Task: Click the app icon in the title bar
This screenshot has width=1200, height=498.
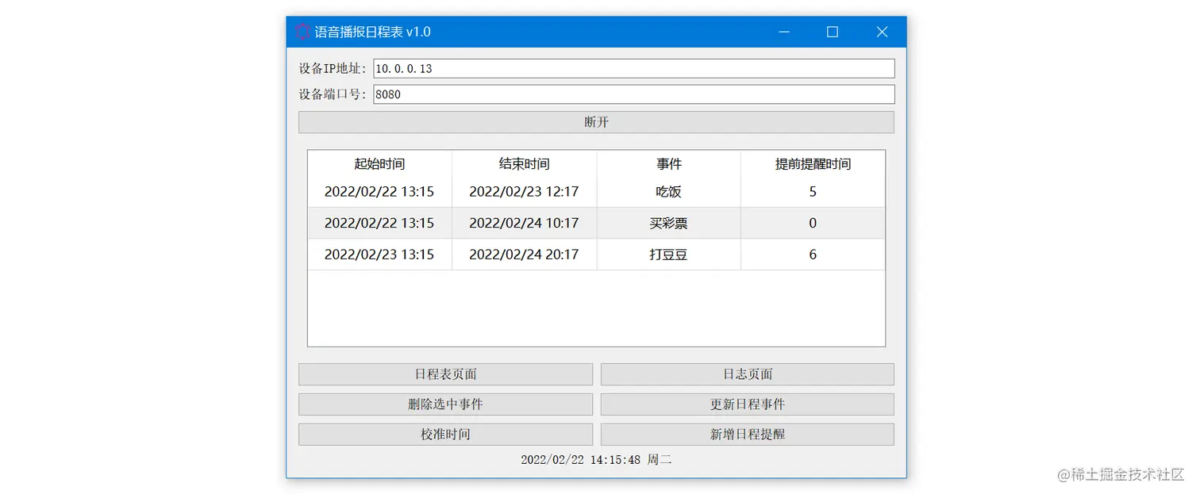Action: [302, 32]
